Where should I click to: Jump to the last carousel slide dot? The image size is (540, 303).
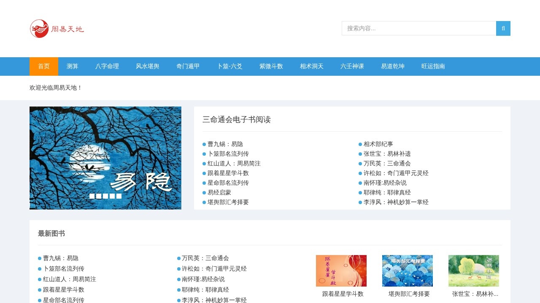(119, 196)
